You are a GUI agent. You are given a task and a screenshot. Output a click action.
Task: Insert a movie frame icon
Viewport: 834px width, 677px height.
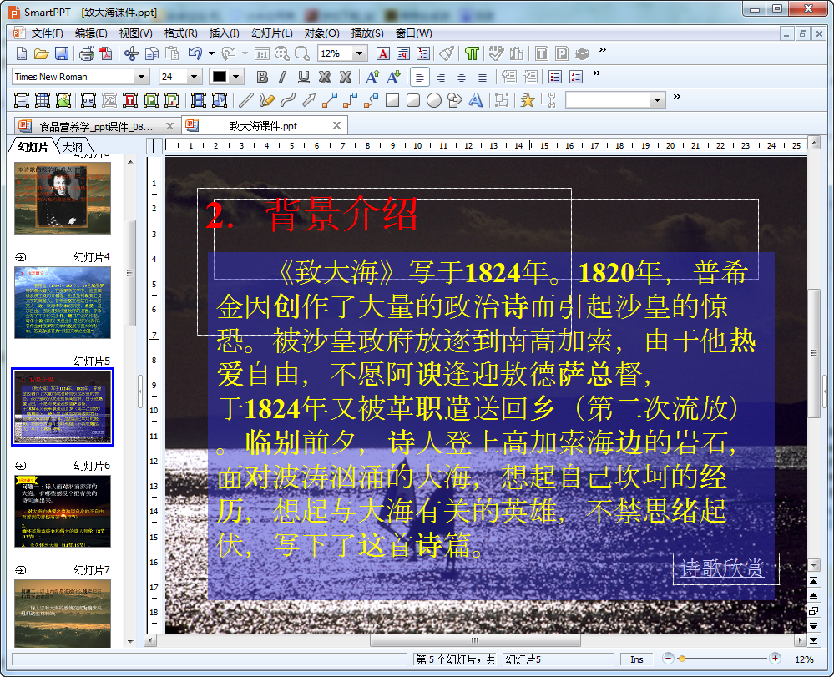(198, 100)
